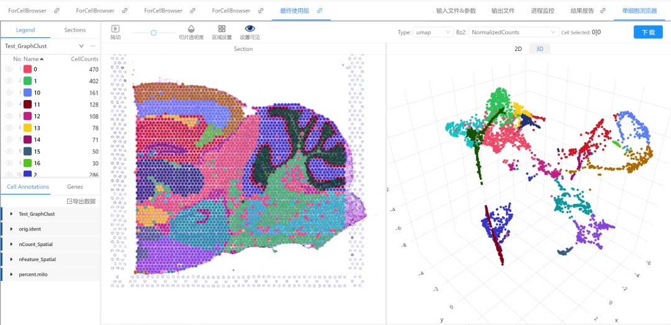Toggle visibility of cluster 13
Image resolution: width=671 pixels, height=325 pixels.
click(x=9, y=128)
